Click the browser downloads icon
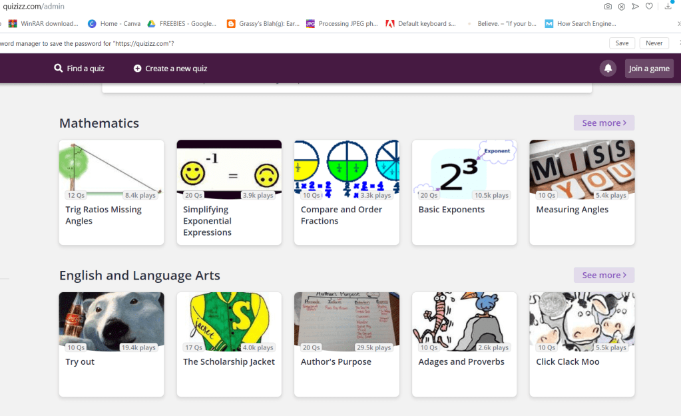681x416 pixels. pos(668,7)
